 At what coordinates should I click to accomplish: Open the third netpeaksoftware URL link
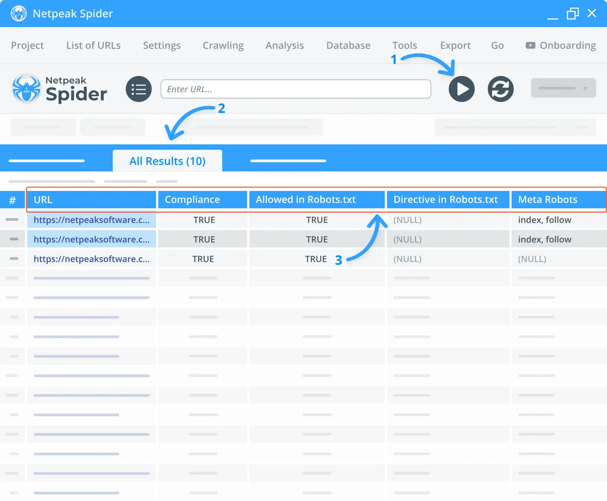click(92, 259)
